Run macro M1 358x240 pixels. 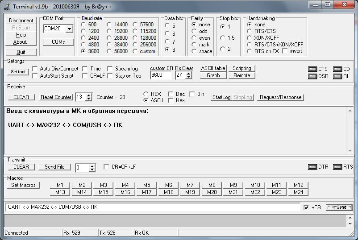click(x=60, y=185)
